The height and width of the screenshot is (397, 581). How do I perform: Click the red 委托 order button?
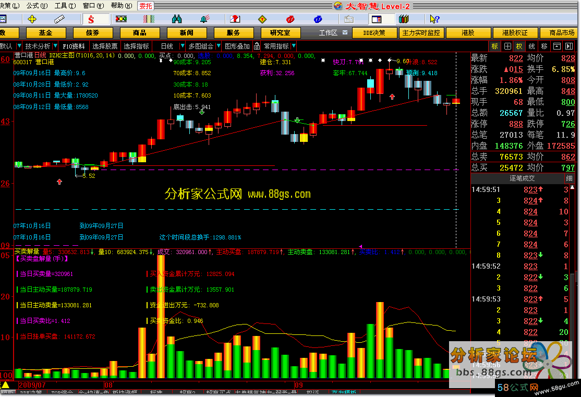pyautogui.click(x=146, y=6)
